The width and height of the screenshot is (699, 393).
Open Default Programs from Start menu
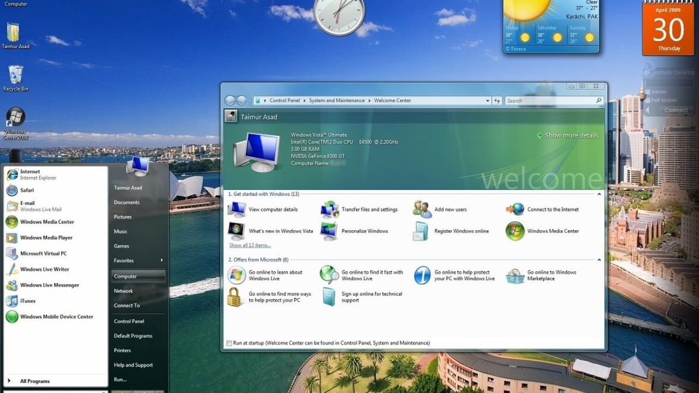point(133,336)
